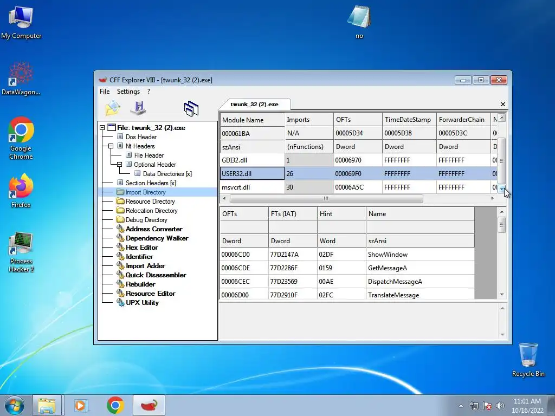Open File Explorer from the taskbar

[47, 405]
